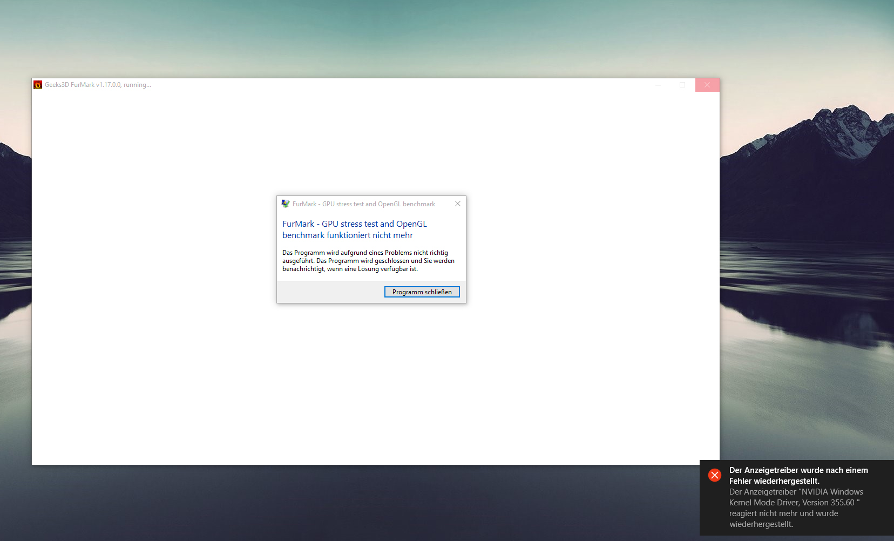This screenshot has height=541, width=894.
Task: Click the red error icon in notification
Action: (x=715, y=475)
